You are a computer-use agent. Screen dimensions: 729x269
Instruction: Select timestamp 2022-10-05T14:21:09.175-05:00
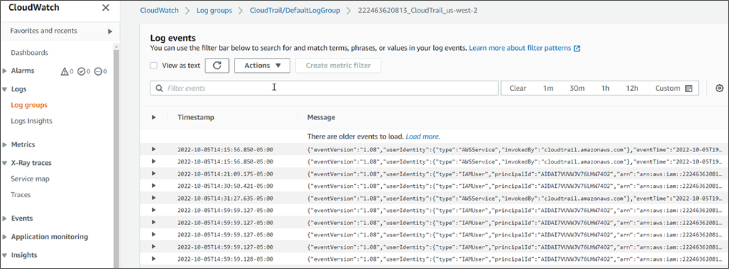[x=225, y=174]
